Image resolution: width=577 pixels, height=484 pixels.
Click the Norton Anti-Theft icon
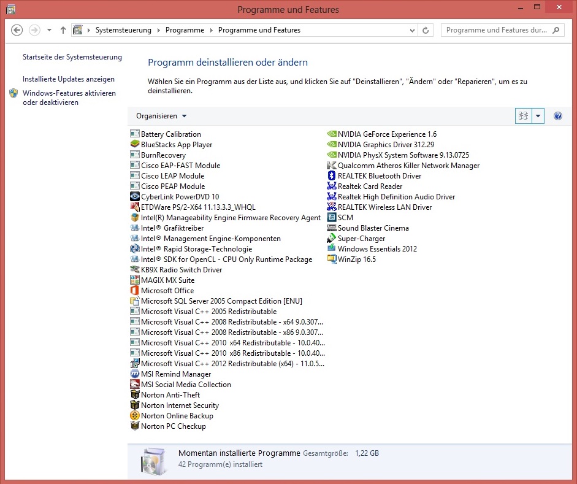(135, 394)
